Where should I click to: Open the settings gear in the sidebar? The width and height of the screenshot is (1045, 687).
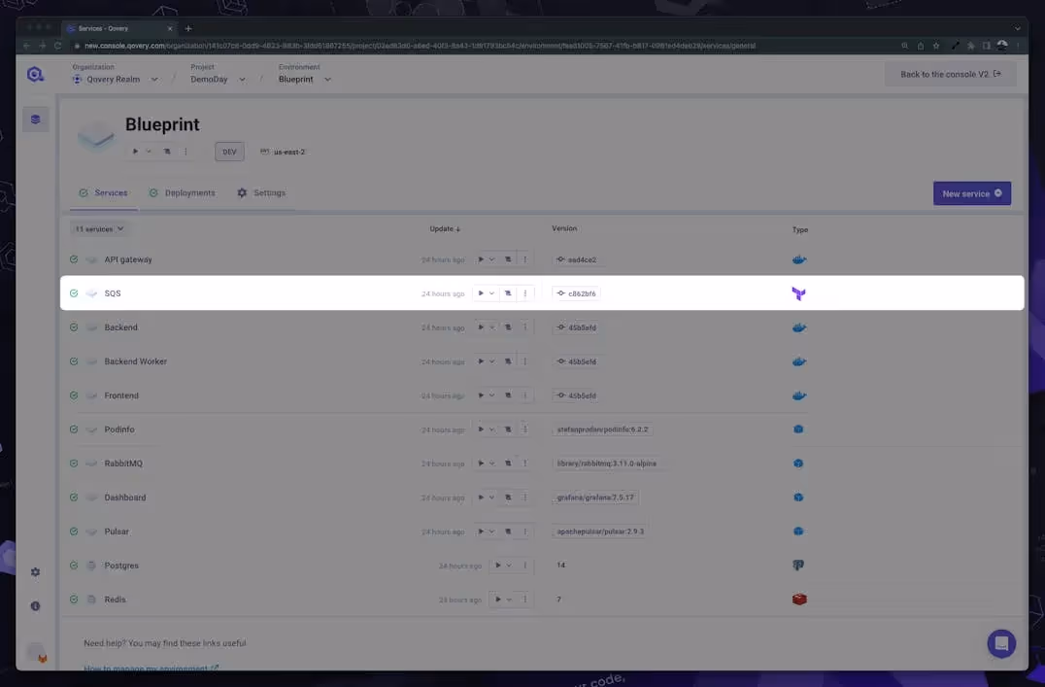[35, 572]
